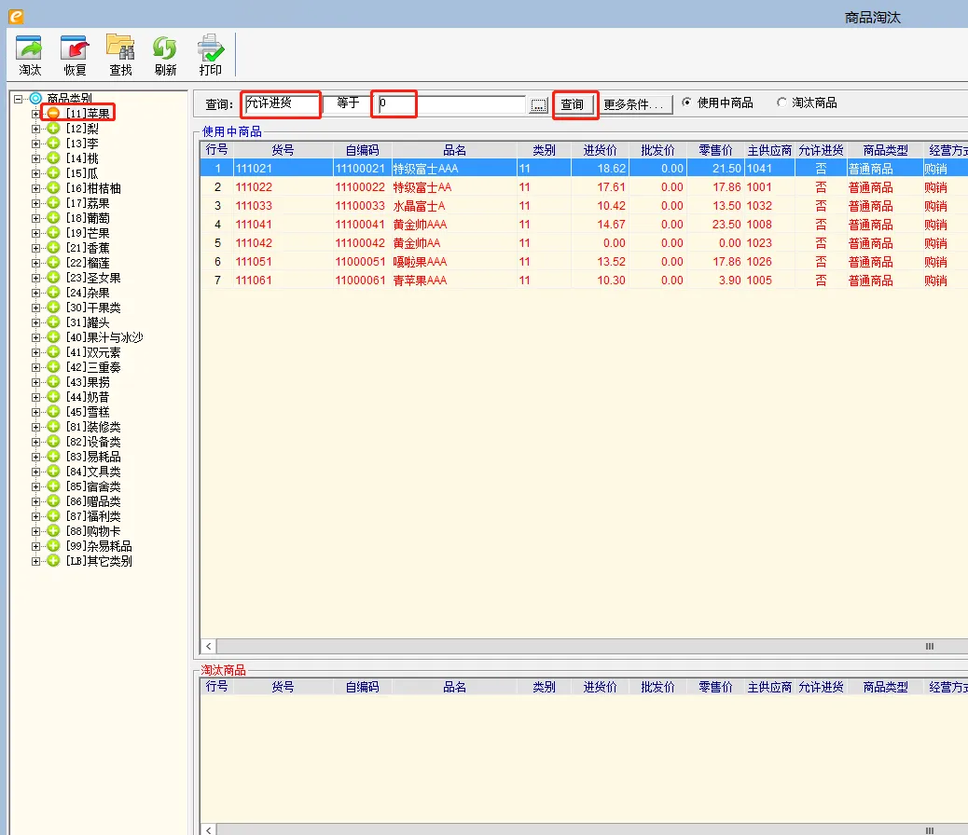
Task: Click the 查询 search button
Action: 573,105
